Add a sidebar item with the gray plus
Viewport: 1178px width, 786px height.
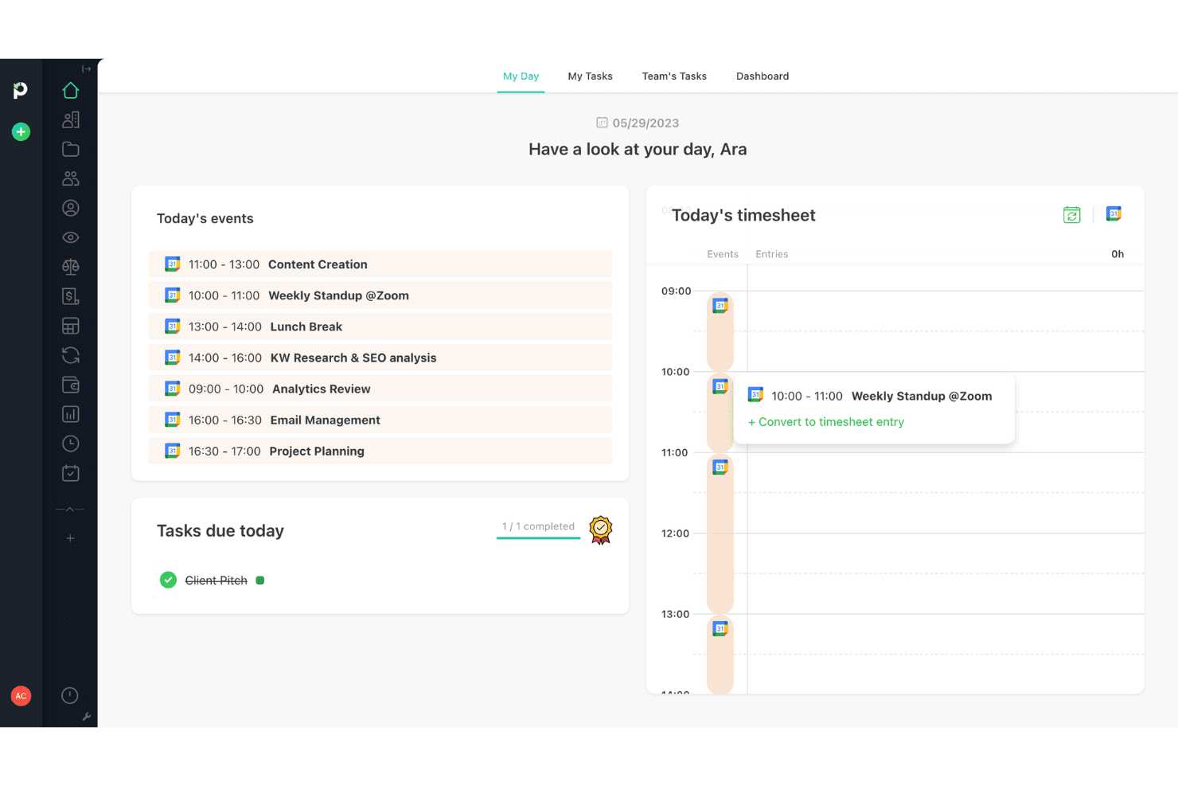point(70,538)
